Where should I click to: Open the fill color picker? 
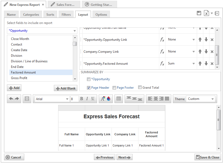click(109, 99)
